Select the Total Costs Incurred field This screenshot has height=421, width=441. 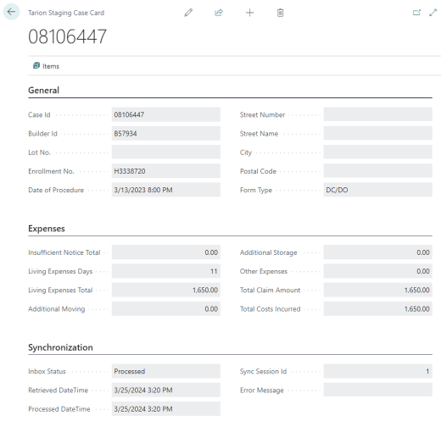point(378,309)
